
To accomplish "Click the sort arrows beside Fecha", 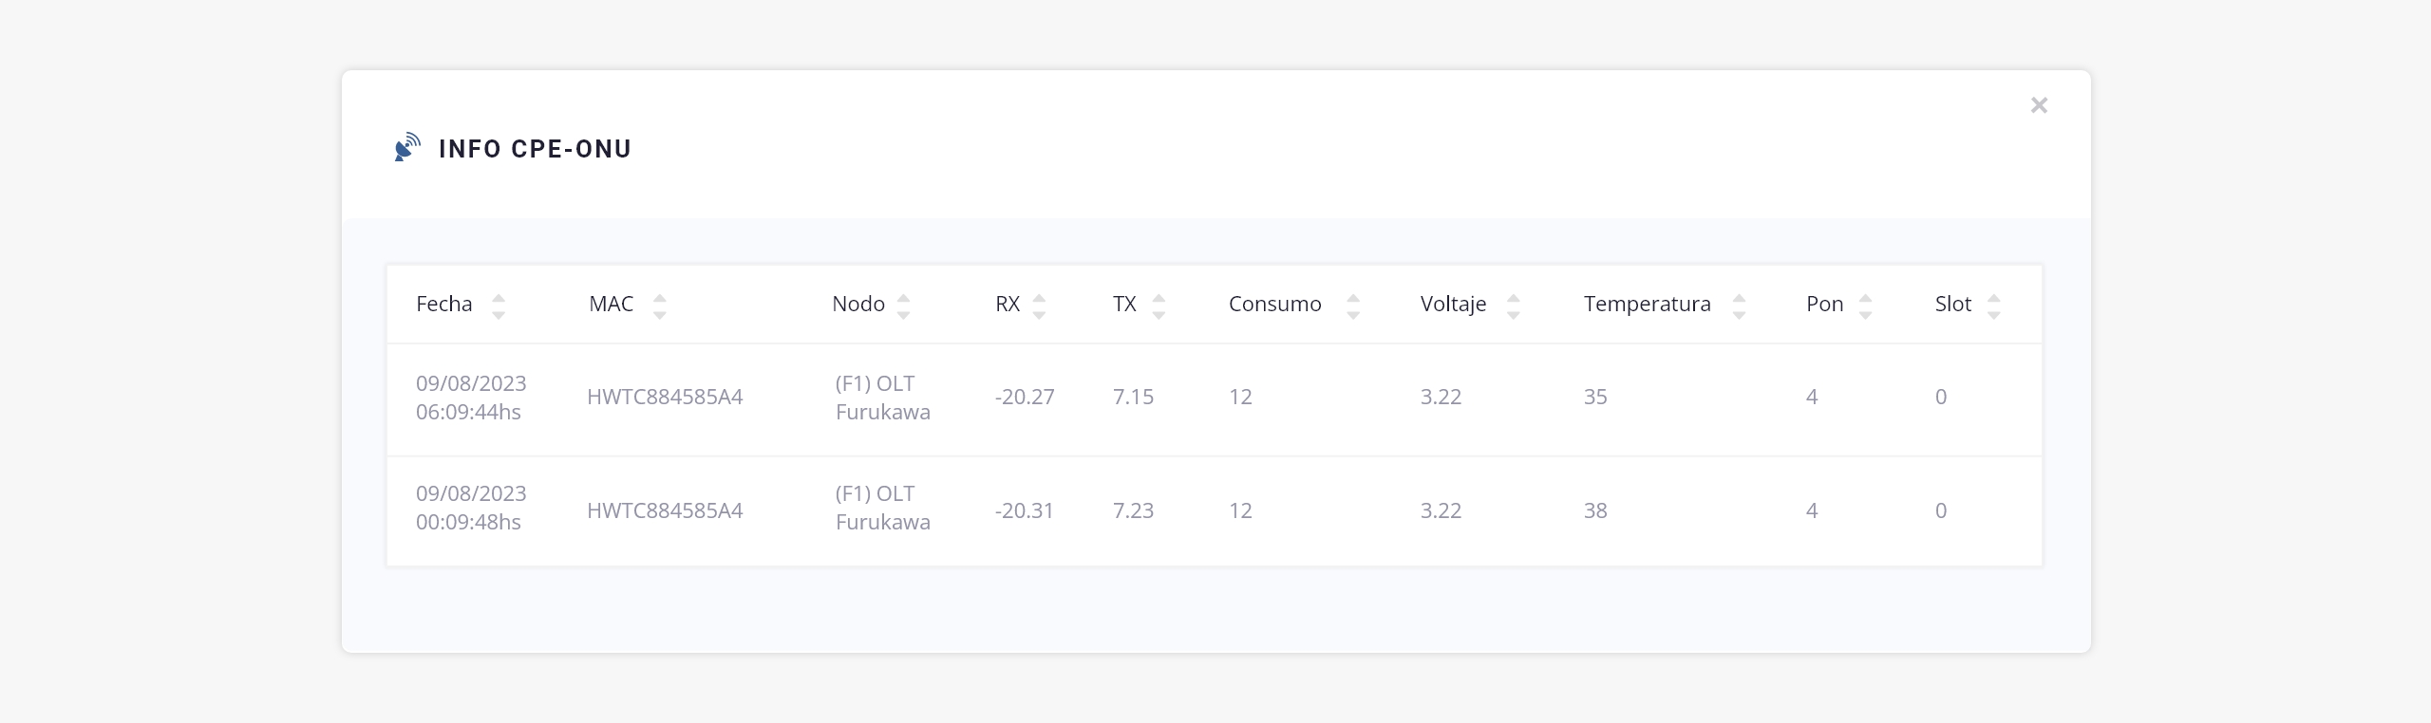I will (498, 306).
